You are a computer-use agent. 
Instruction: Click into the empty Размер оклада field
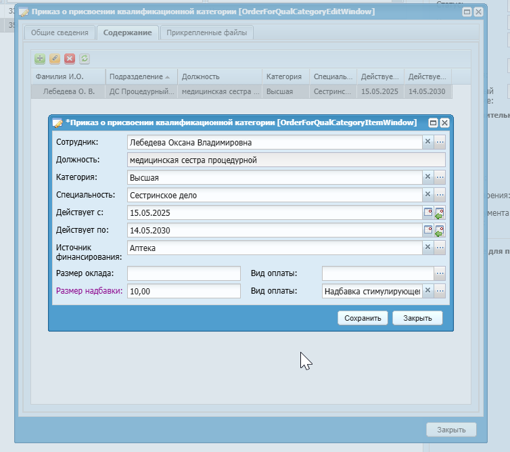184,273
